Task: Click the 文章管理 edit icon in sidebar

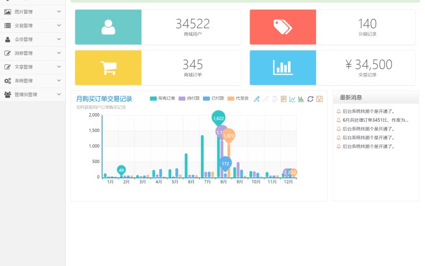Action: (x=7, y=67)
